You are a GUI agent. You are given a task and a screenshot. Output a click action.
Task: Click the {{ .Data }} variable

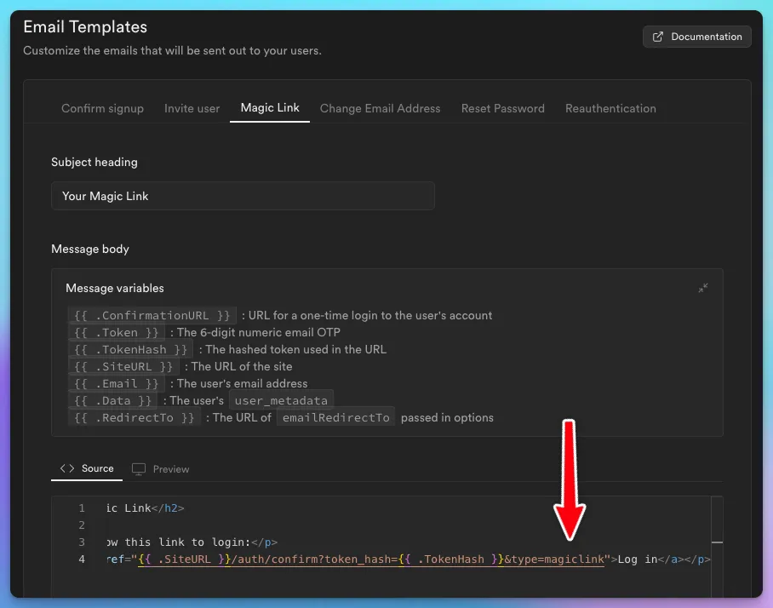coord(113,400)
